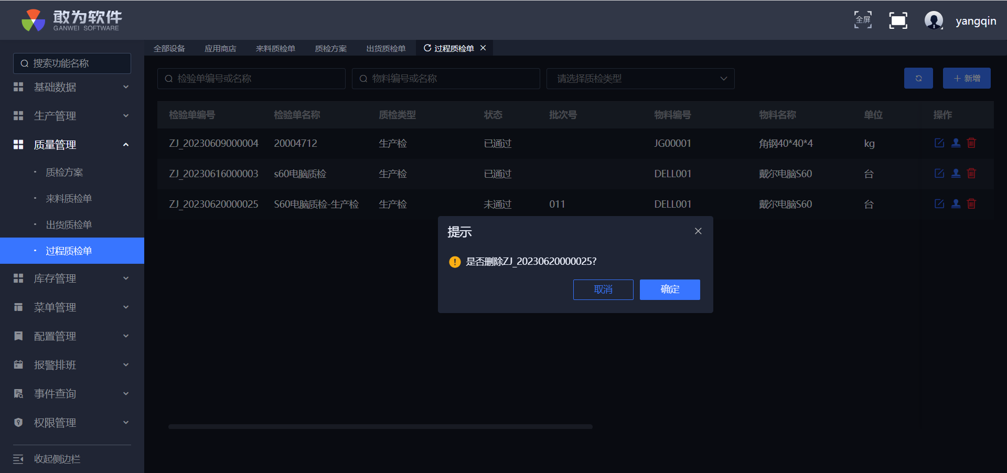This screenshot has width=1007, height=473.
Task: Click red delete icon for ZJ_20230620000025 row
Action: (971, 204)
